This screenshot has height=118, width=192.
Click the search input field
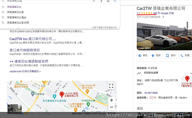pyautogui.click(x=49, y=1)
